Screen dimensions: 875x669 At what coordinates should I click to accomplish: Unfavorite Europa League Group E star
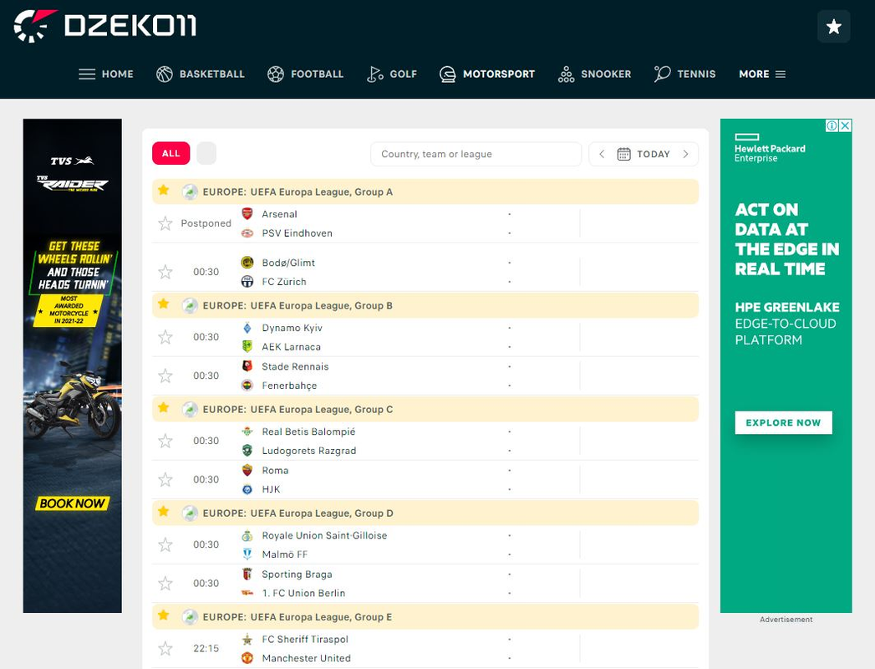click(164, 615)
